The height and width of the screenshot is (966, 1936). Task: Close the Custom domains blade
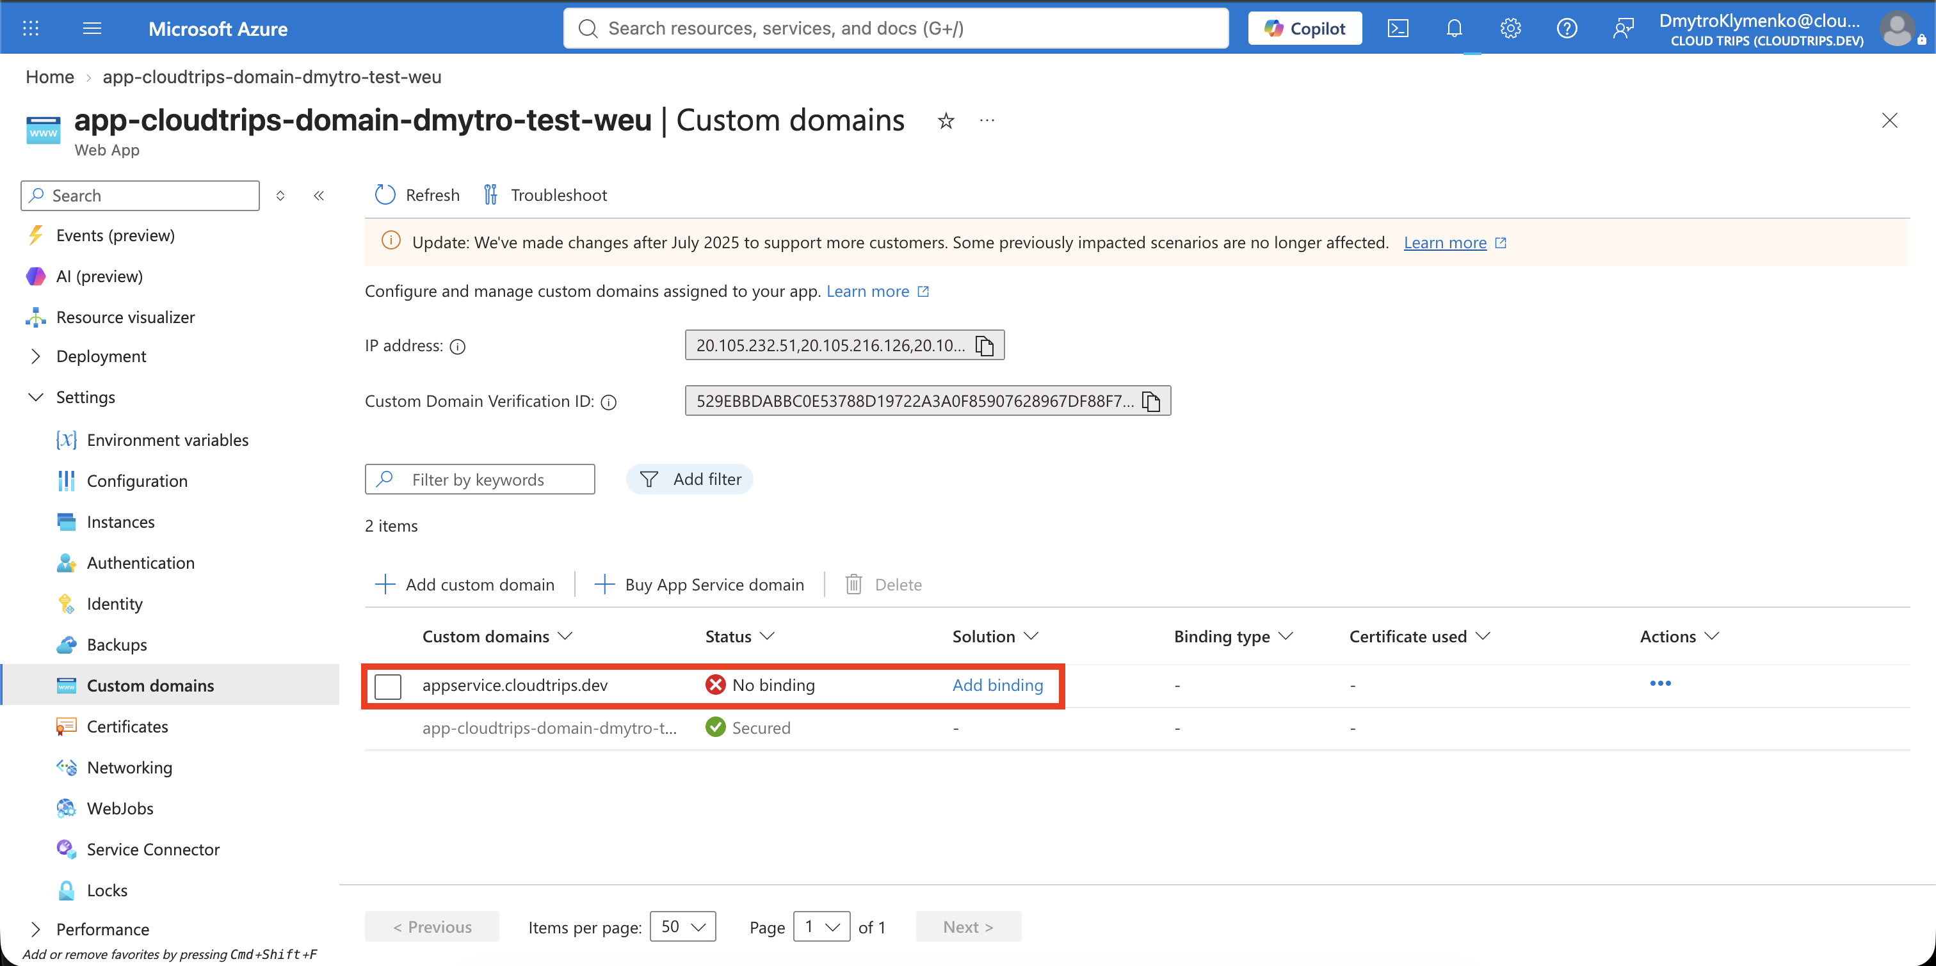pos(1889,120)
